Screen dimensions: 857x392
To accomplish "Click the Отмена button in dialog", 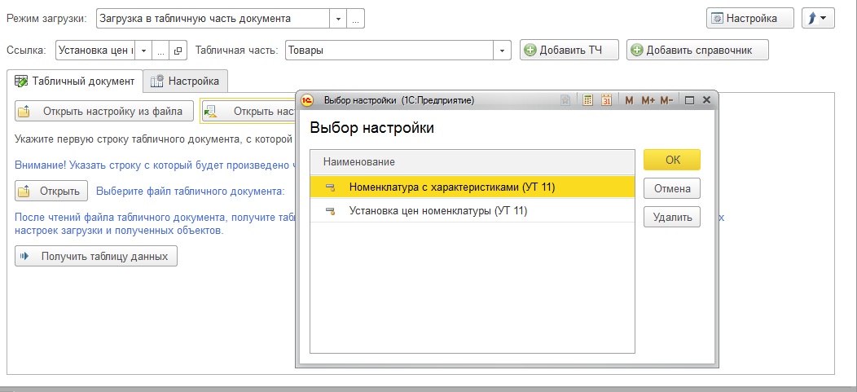I will point(672,188).
